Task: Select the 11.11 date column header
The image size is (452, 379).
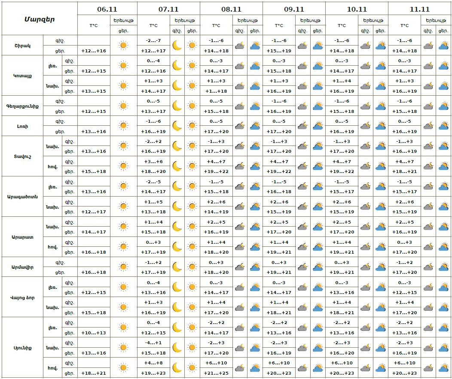Action: [419, 9]
